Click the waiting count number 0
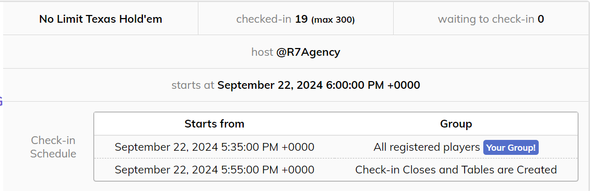The image size is (590, 191). pyautogui.click(x=541, y=19)
